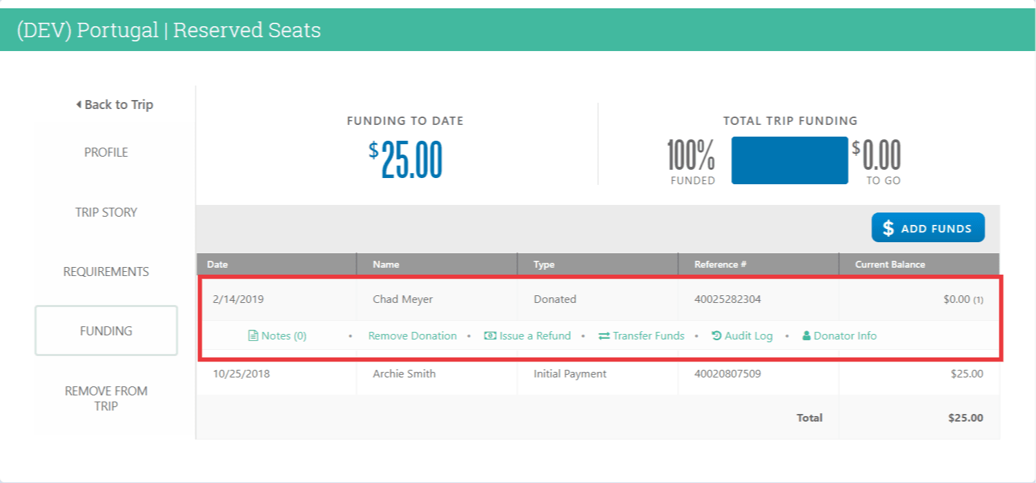This screenshot has width=1036, height=483.
Task: View the Audit Log link
Action: [x=742, y=336]
